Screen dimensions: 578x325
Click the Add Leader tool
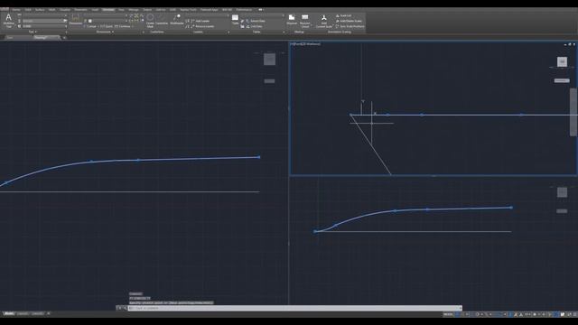pos(200,21)
